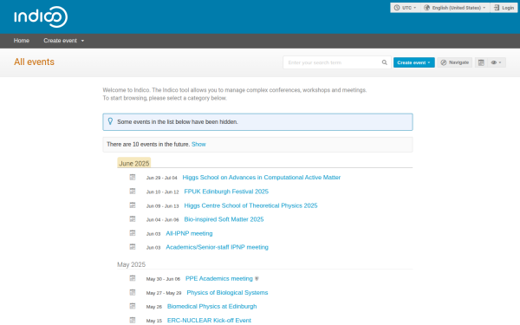Open Bio-inspired Soft Matter 2025 event
The height and width of the screenshot is (325, 520).
(224, 219)
